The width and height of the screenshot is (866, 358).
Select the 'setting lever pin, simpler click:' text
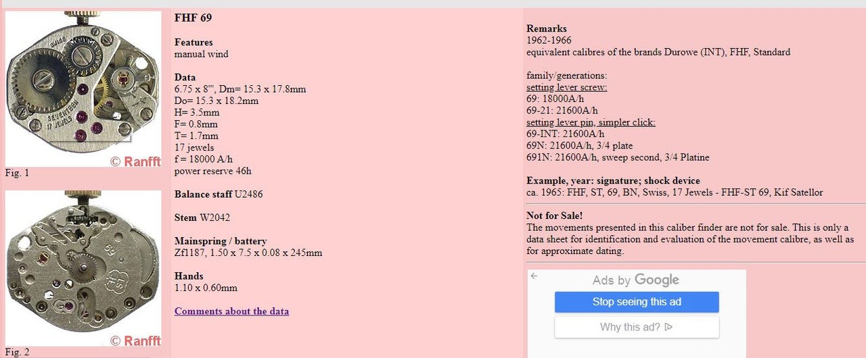[591, 122]
